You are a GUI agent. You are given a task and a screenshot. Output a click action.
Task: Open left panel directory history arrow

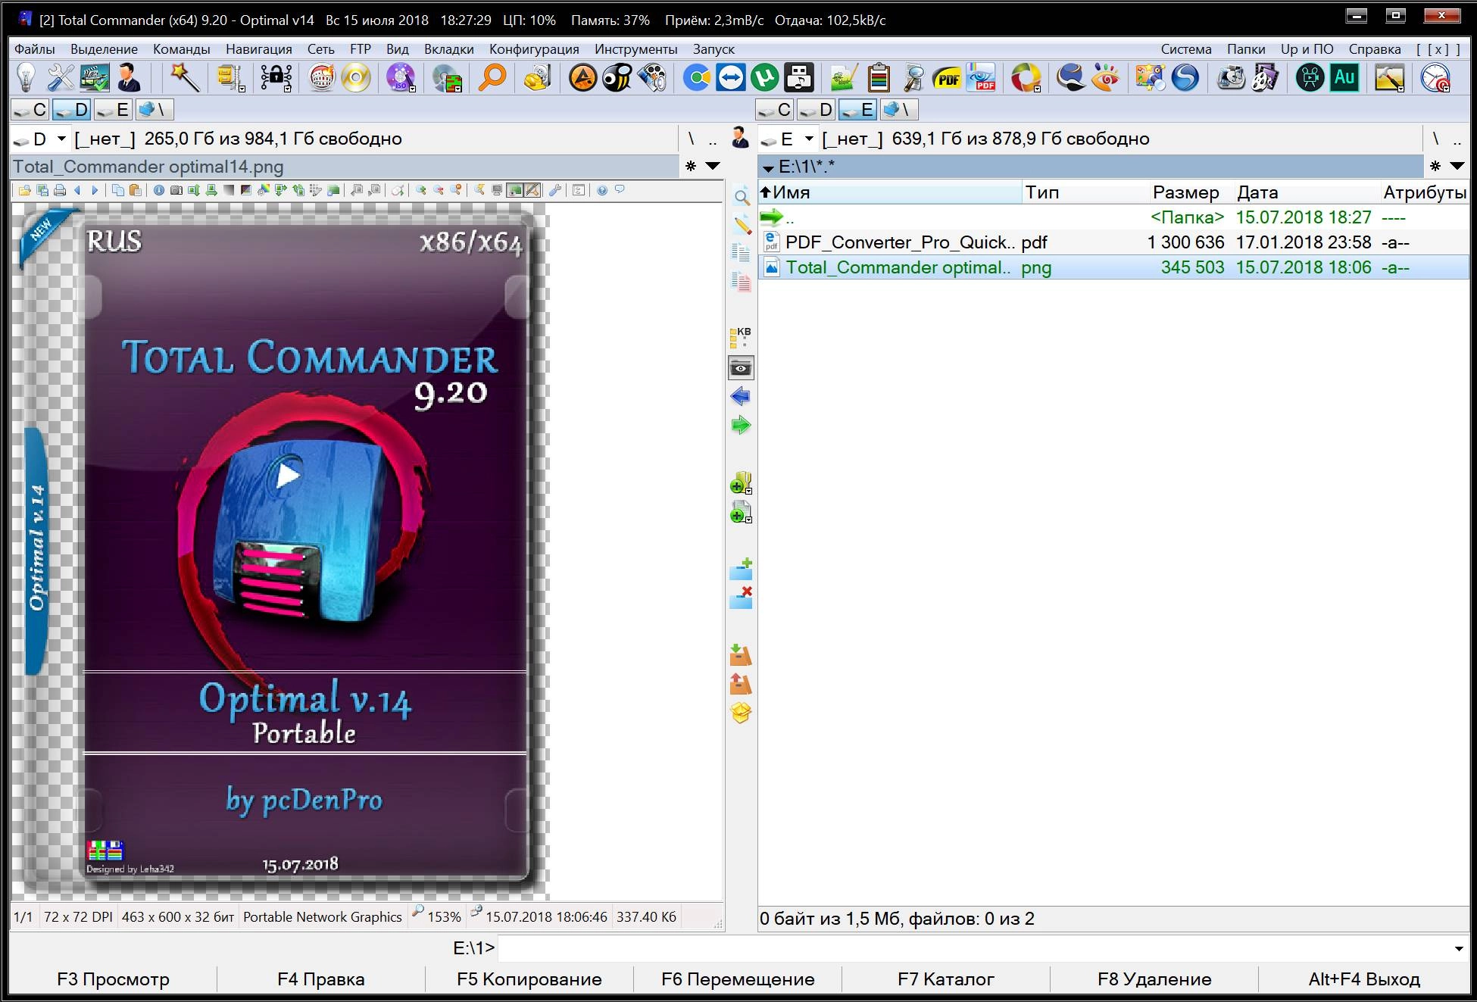[x=713, y=166]
